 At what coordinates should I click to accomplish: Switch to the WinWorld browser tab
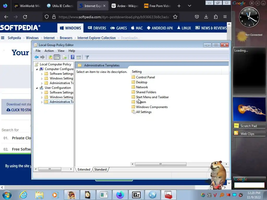click(28, 6)
